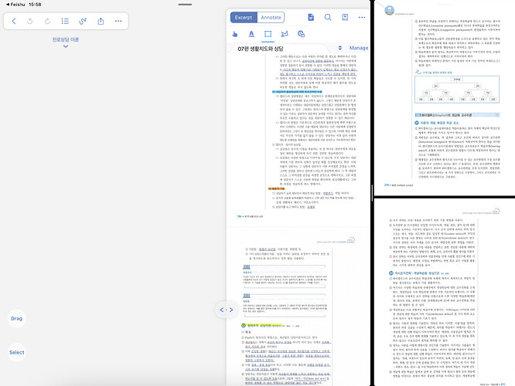Click the Drag mode button
The height and width of the screenshot is (386, 515).
(x=17, y=318)
